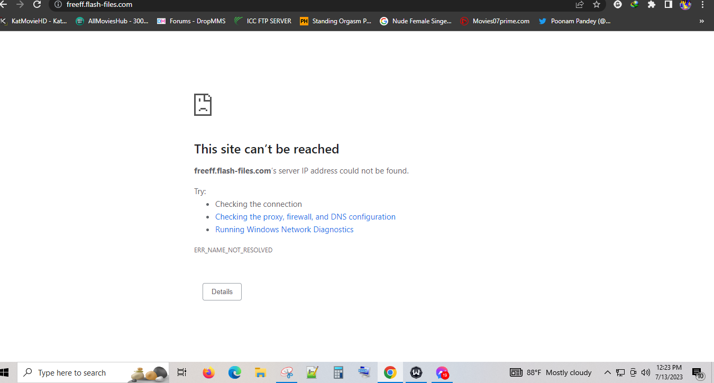Open the clock showing 12:23 PM
The width and height of the screenshot is (714, 383).
pyautogui.click(x=669, y=372)
